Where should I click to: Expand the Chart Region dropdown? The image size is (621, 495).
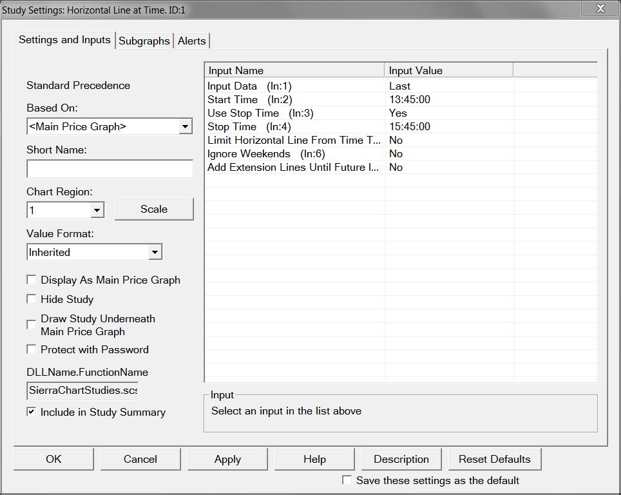click(x=97, y=210)
